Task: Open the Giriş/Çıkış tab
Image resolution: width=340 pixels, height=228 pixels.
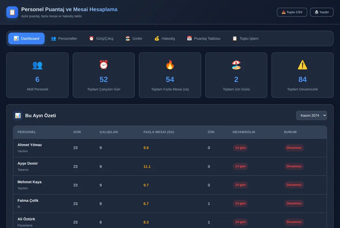Action: coord(101,38)
